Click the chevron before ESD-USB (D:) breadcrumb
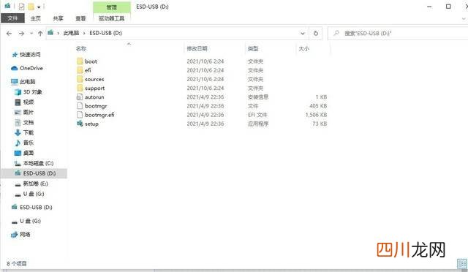Screen dimensions: 468x272 84,33
